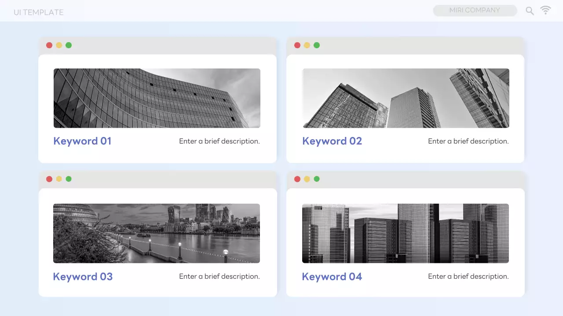This screenshot has height=316, width=563.
Task: Click the riverside city skyline photo
Action: [x=157, y=233]
